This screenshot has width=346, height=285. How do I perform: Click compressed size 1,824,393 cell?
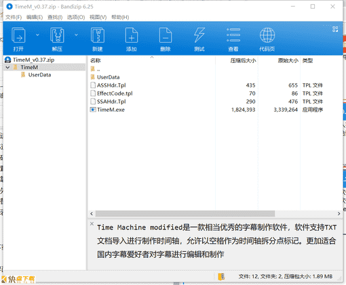tap(243, 110)
